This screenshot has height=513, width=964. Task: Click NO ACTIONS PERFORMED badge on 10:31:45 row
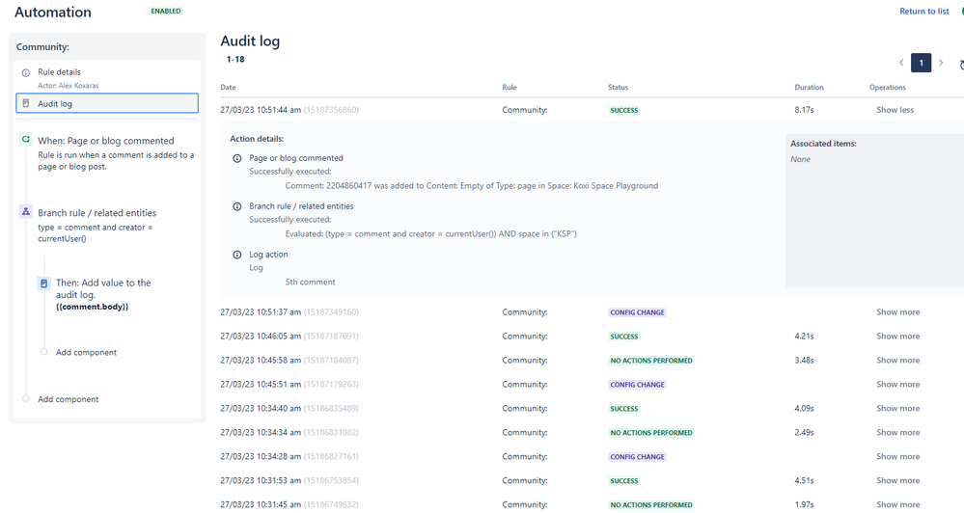651,505
